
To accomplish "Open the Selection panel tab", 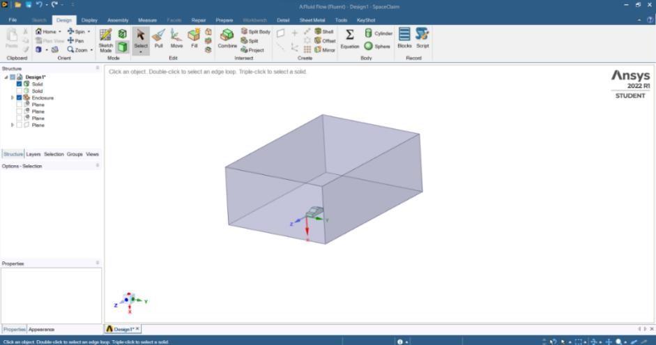I will click(54, 154).
